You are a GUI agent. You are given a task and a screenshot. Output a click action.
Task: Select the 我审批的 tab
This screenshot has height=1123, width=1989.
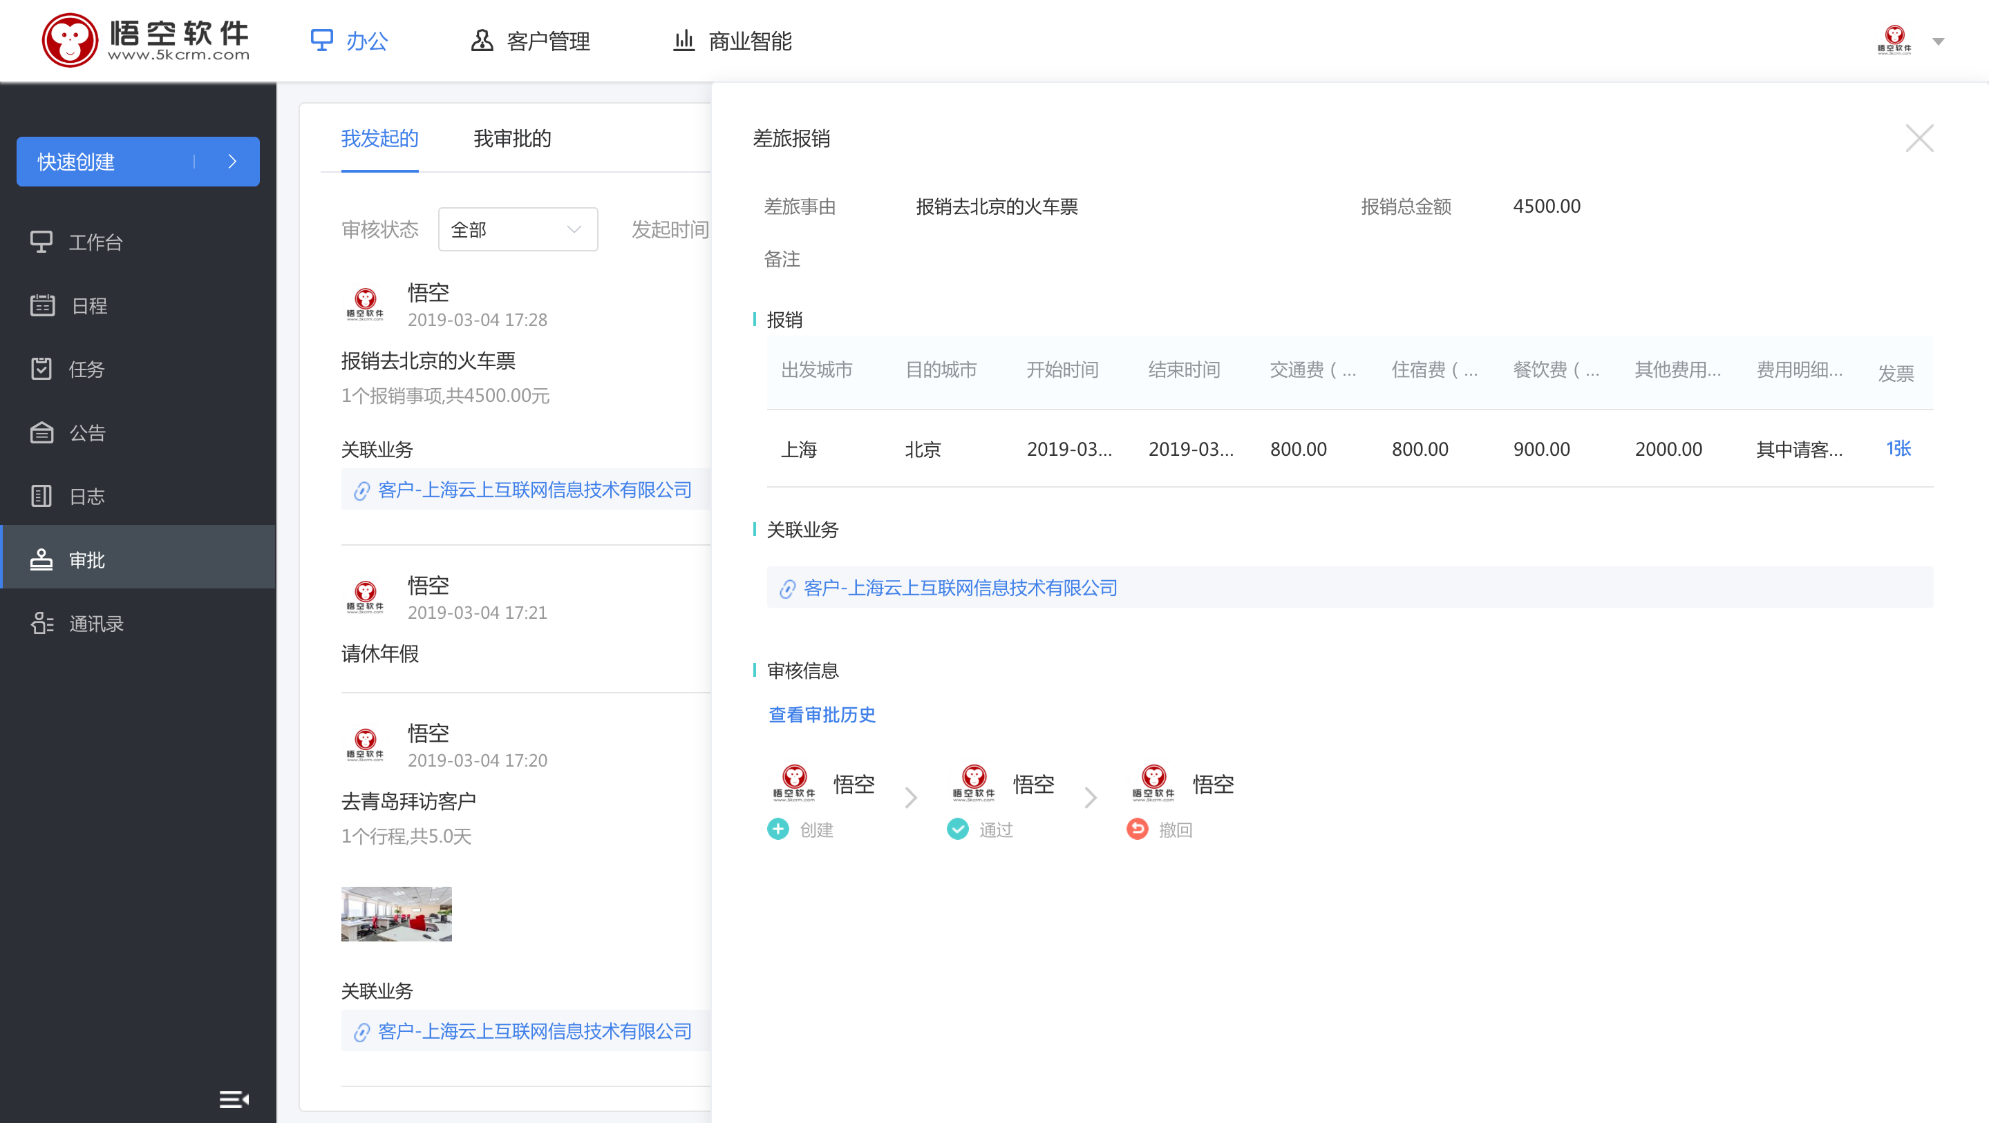[x=511, y=138]
